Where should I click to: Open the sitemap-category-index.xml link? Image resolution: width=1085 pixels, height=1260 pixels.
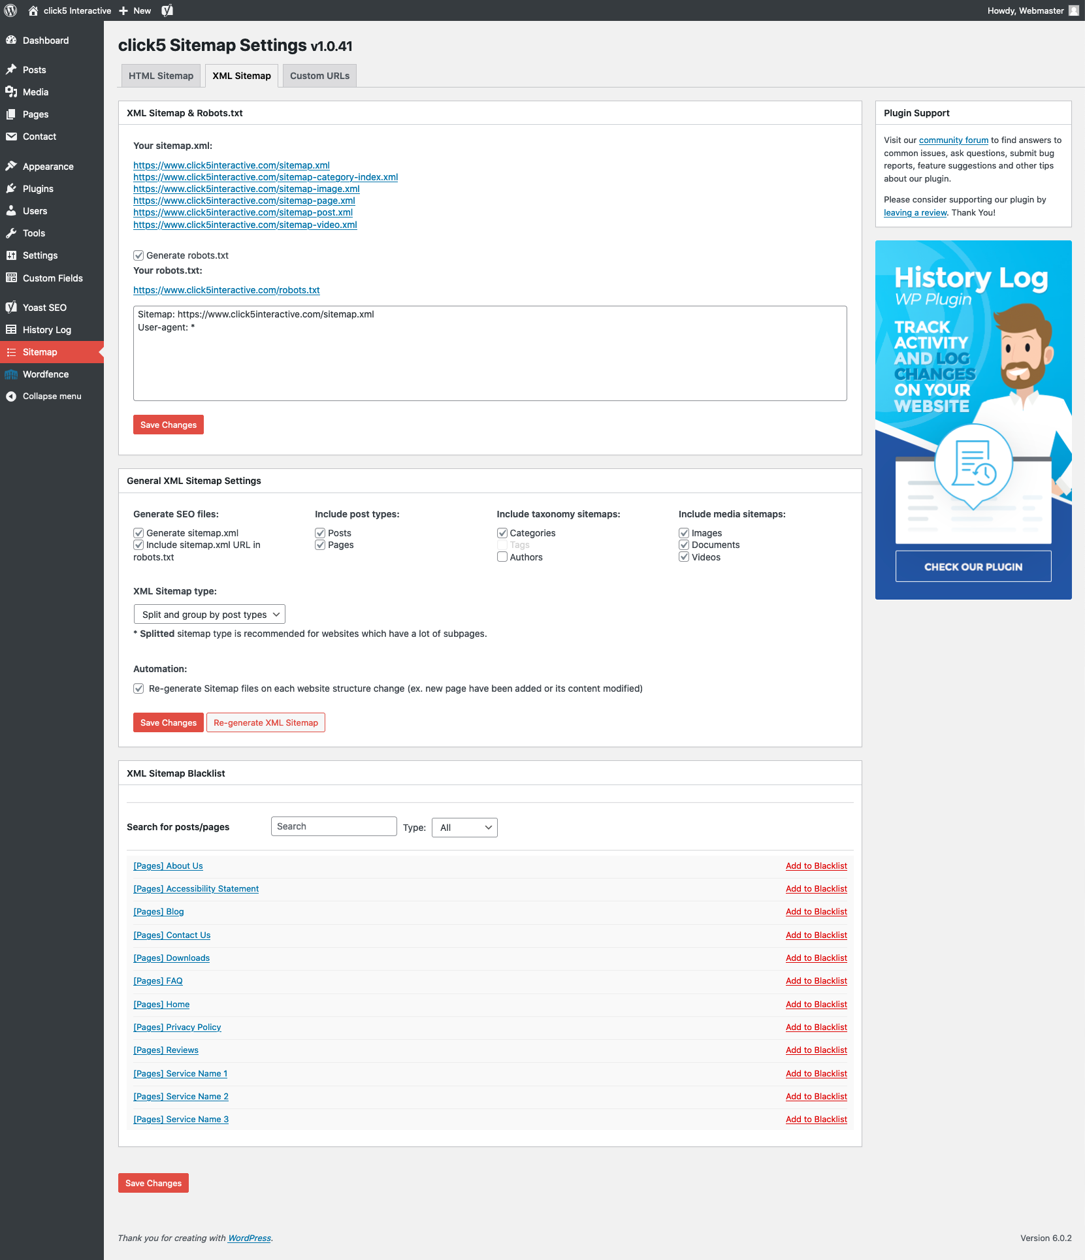266,177
